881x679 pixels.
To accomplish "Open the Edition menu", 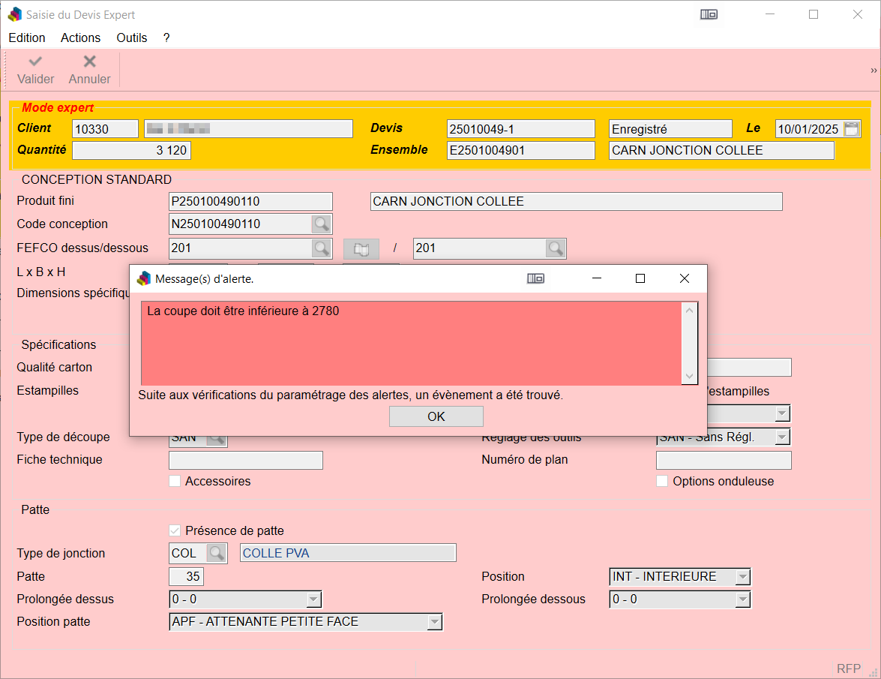I will (x=27, y=38).
